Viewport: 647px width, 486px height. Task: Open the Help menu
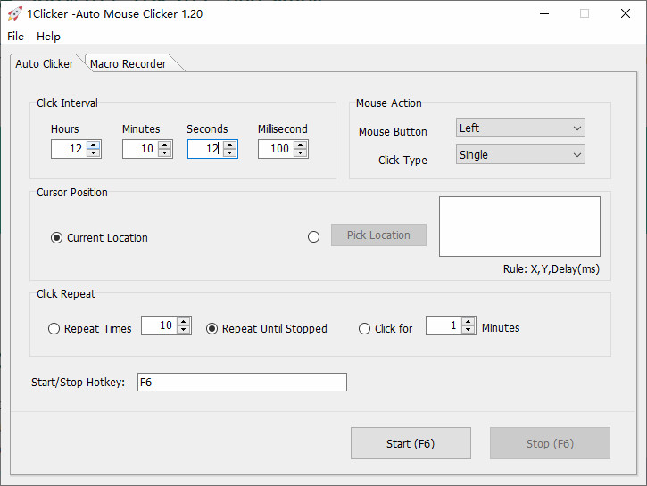(49, 37)
